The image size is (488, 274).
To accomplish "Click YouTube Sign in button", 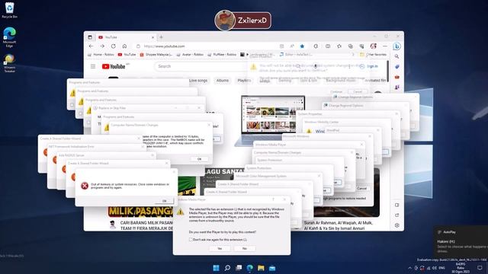I will (x=369, y=66).
